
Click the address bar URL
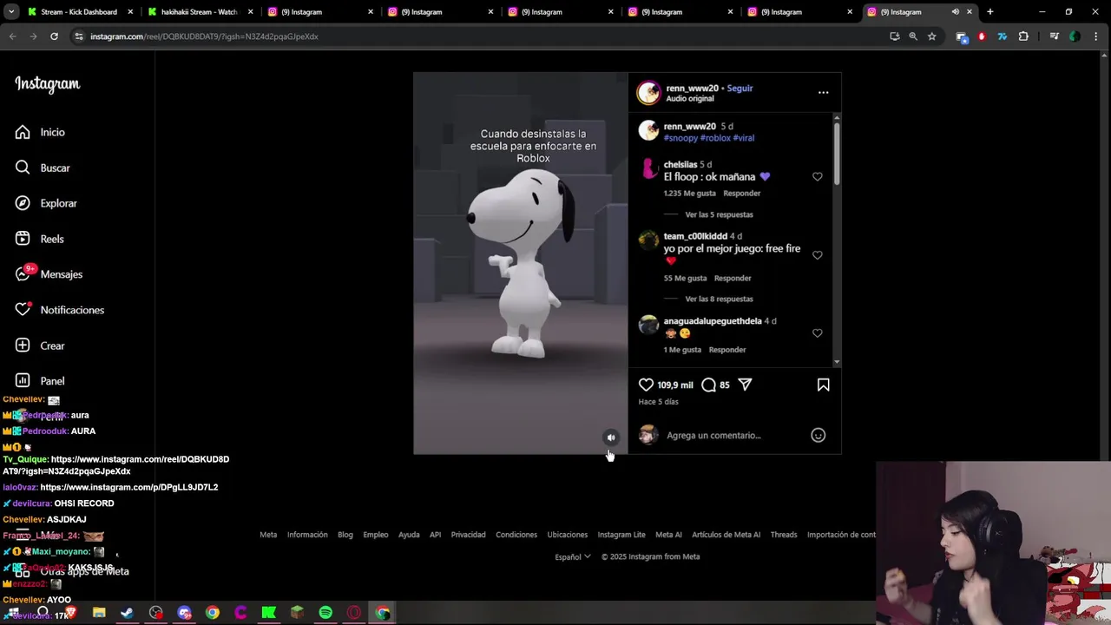204,36
